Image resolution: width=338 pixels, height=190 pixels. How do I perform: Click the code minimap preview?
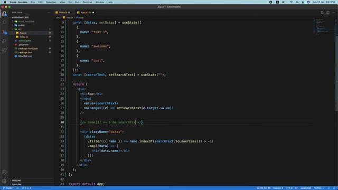[324, 27]
